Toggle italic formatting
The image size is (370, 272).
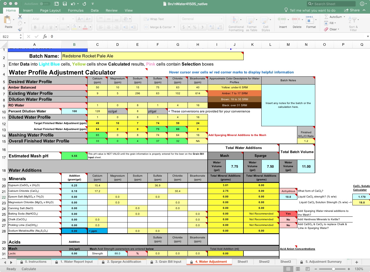click(x=43, y=27)
